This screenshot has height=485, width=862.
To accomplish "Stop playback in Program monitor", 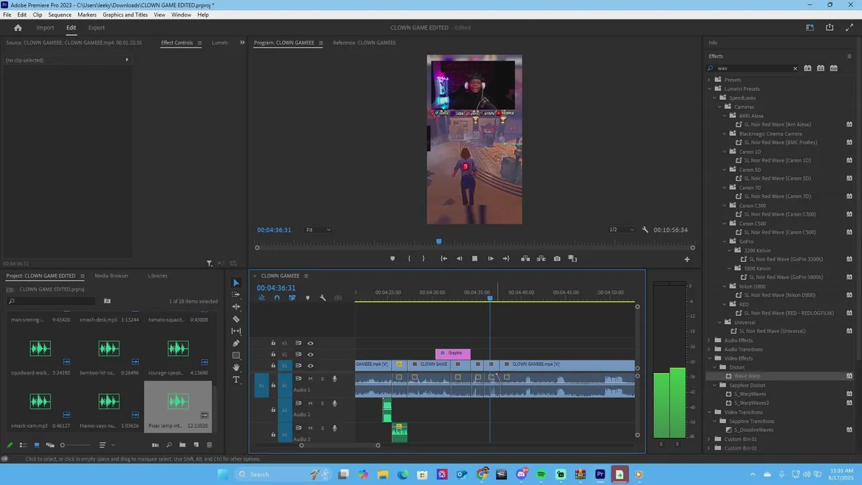I will coord(475,259).
